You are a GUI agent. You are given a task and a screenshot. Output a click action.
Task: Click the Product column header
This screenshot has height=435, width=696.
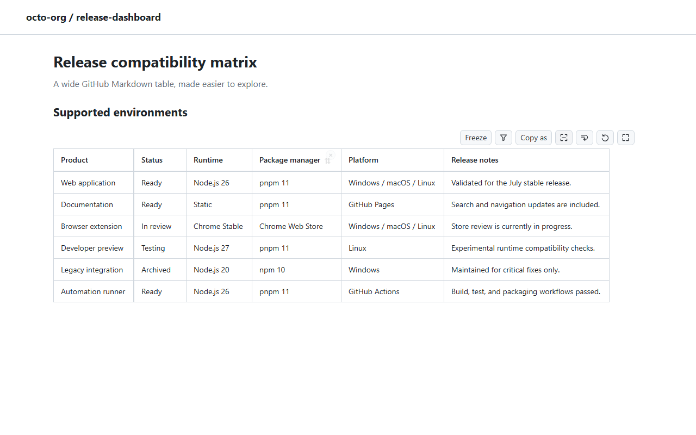coord(94,160)
